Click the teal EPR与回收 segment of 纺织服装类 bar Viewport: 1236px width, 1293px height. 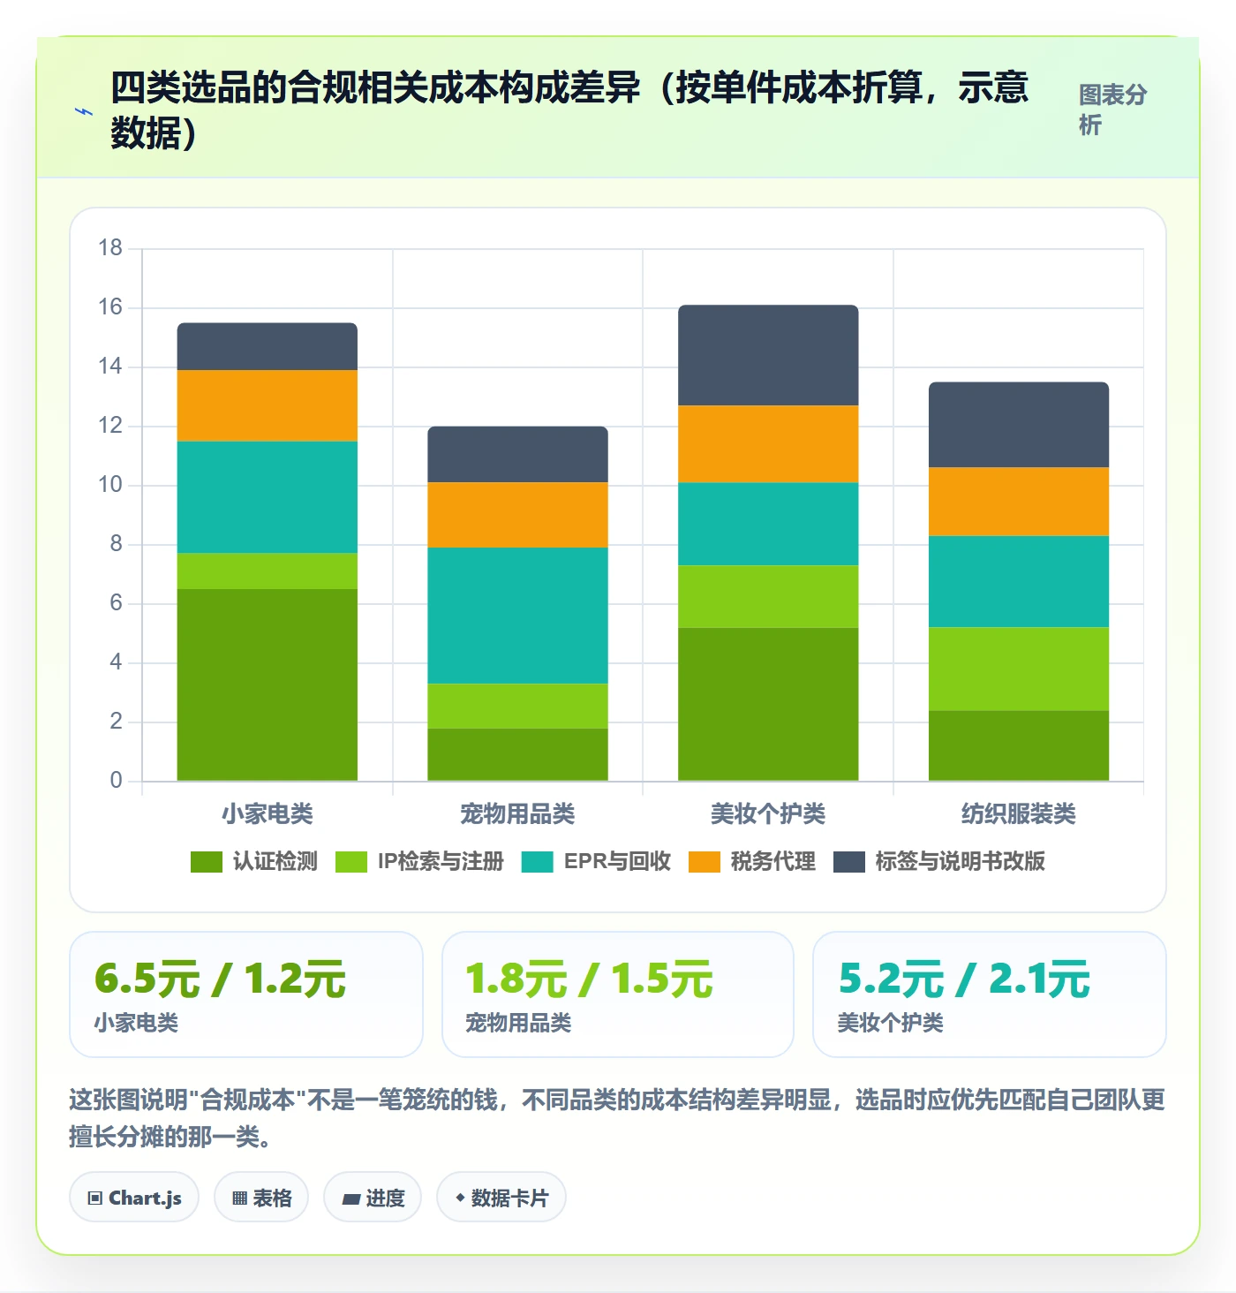coord(1019,581)
